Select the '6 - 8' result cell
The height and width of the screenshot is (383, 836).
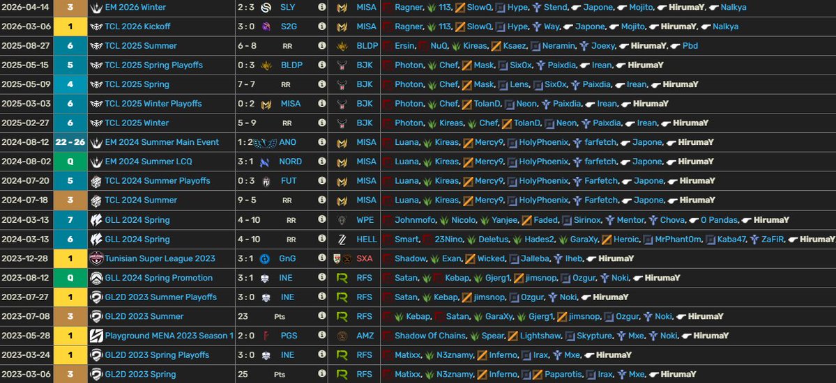(247, 46)
